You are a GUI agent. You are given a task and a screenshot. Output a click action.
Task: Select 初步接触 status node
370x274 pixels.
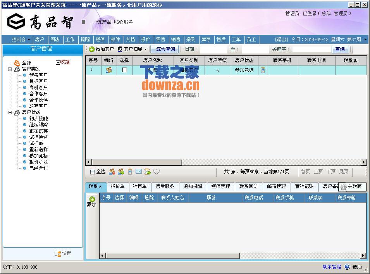(x=38, y=119)
